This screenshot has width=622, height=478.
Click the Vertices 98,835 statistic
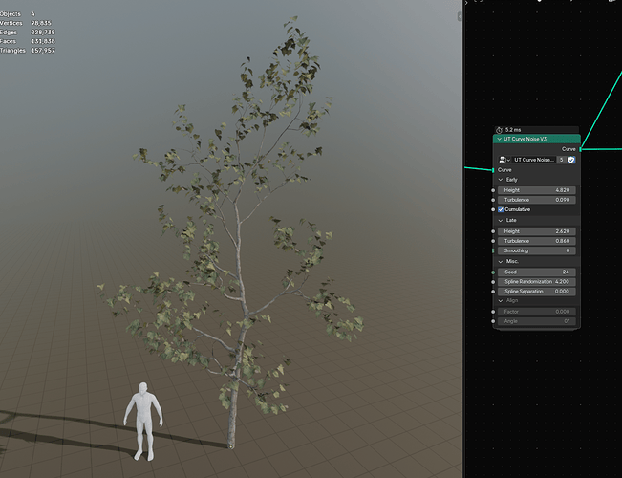(x=26, y=23)
